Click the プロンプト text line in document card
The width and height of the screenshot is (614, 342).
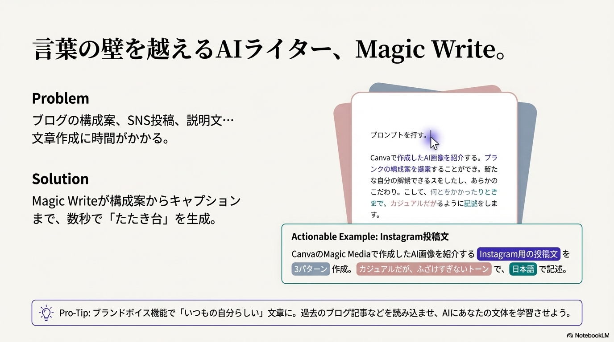pyautogui.click(x=398, y=135)
